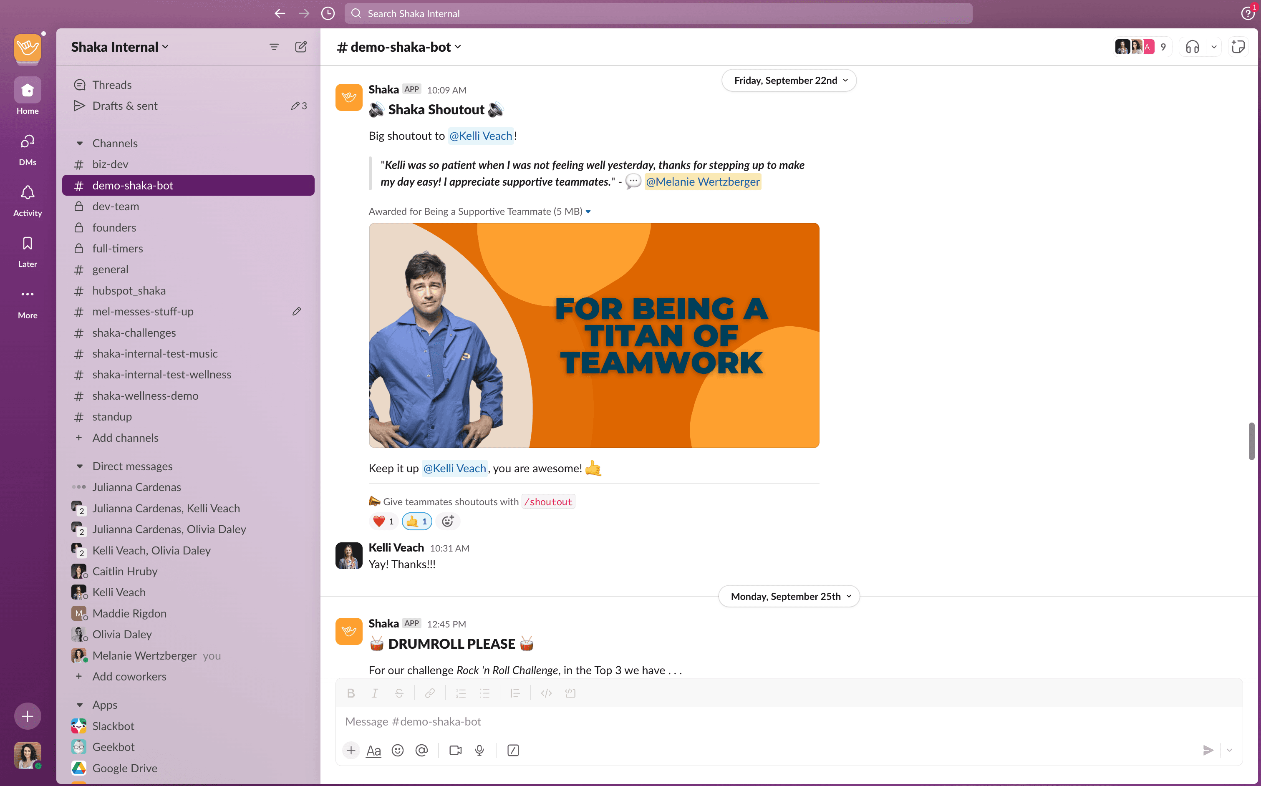Select the shaka-challenges channel
This screenshot has height=786, width=1261.
pyautogui.click(x=134, y=333)
